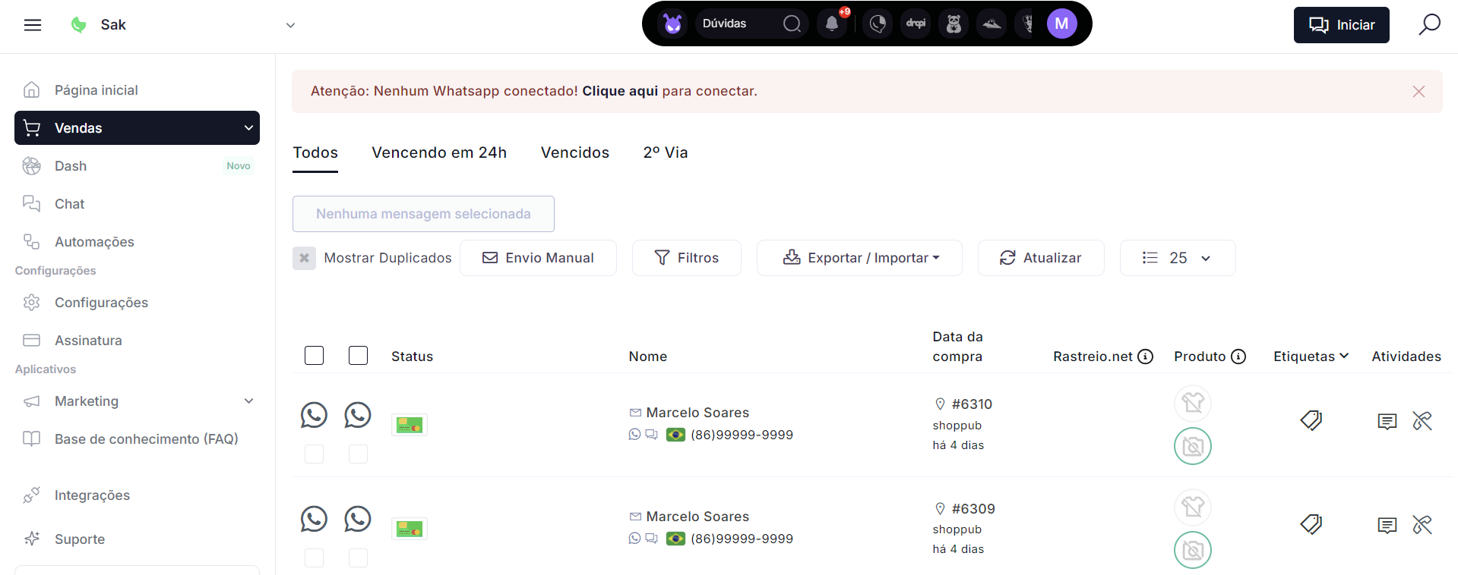
Task: Open the 25 rows-per-page dropdown
Action: coord(1178,258)
